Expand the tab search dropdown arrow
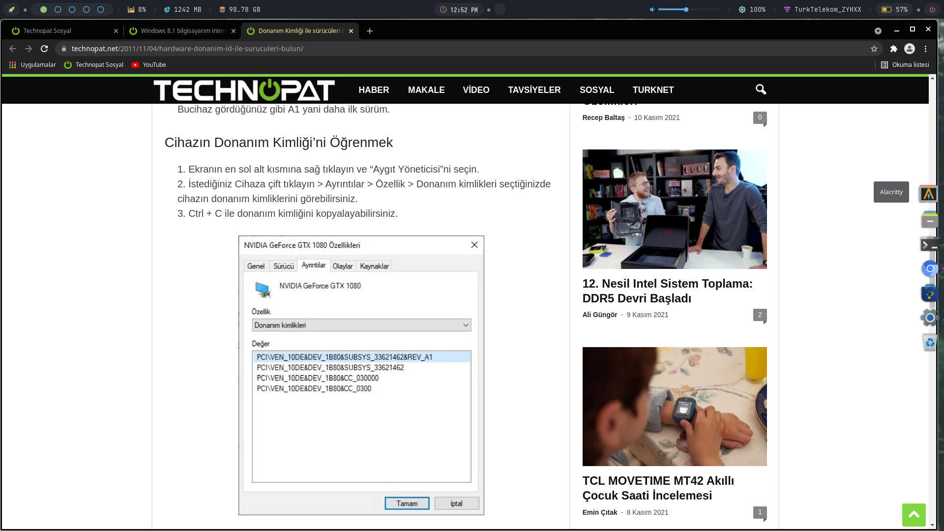Screen dimensions: 944x531 (878, 31)
